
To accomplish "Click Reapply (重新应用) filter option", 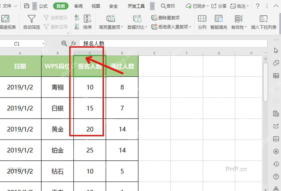I will click(x=56, y=27).
